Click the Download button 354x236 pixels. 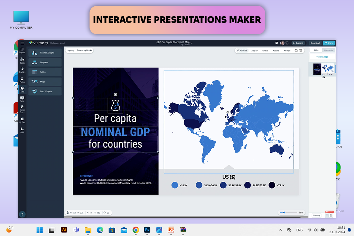tap(315, 43)
